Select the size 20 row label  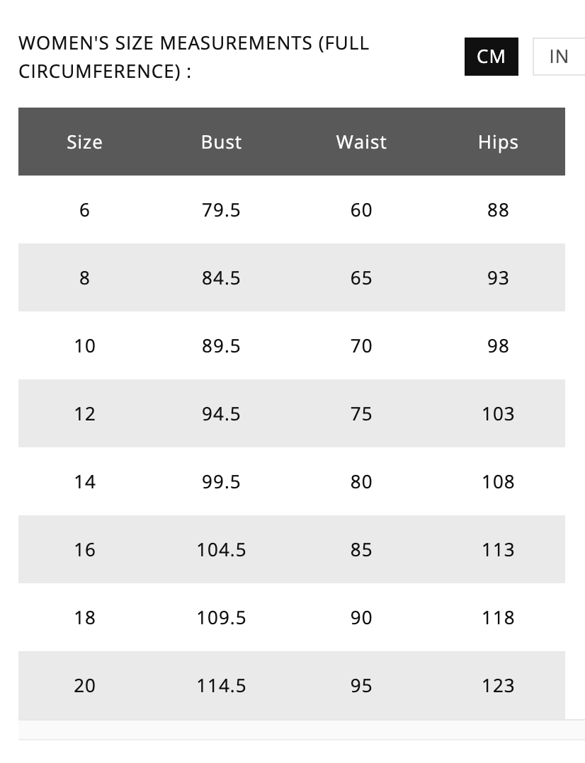coord(84,686)
